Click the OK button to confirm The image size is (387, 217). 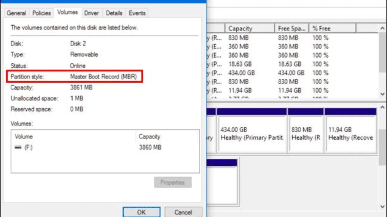(x=141, y=212)
